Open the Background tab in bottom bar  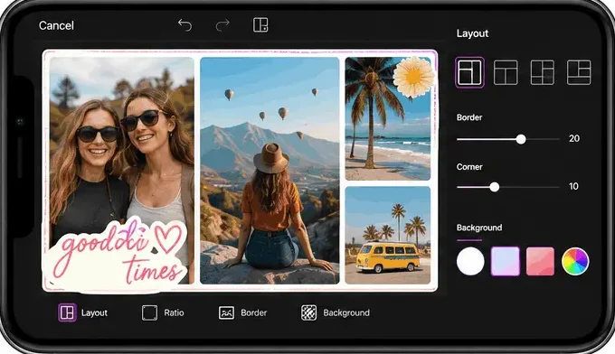(336, 312)
